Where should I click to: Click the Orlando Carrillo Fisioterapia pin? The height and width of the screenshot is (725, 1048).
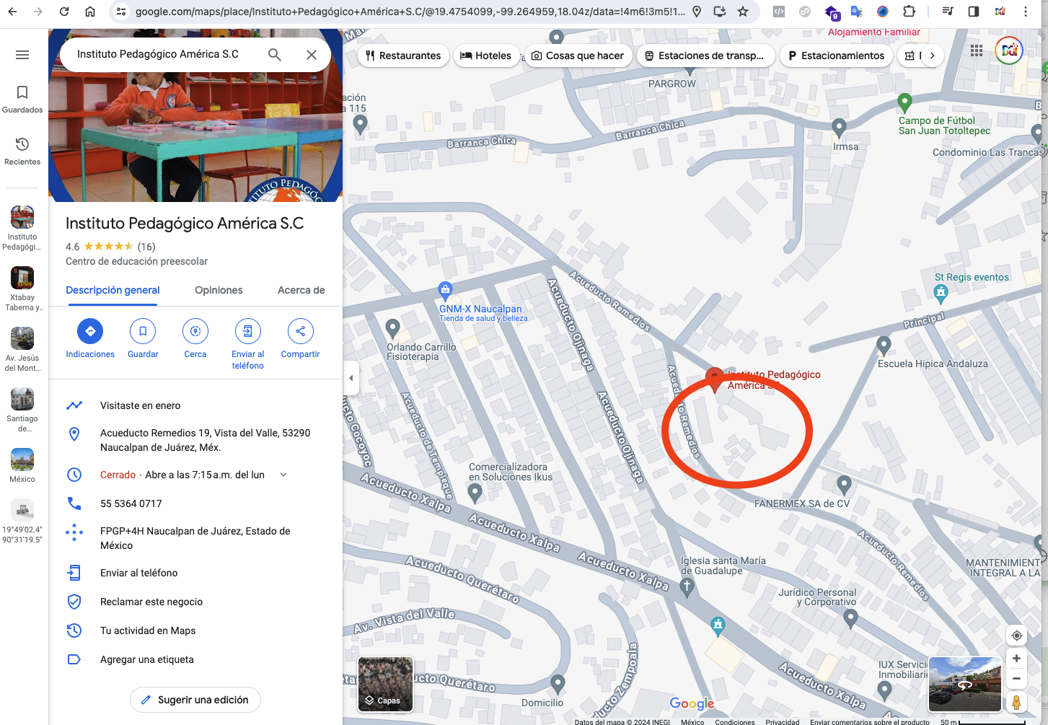tap(392, 329)
